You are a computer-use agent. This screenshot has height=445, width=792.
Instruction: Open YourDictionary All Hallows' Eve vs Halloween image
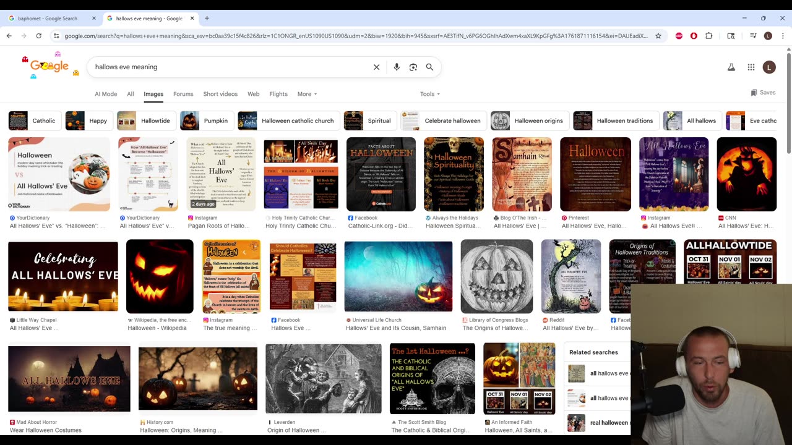click(59, 174)
